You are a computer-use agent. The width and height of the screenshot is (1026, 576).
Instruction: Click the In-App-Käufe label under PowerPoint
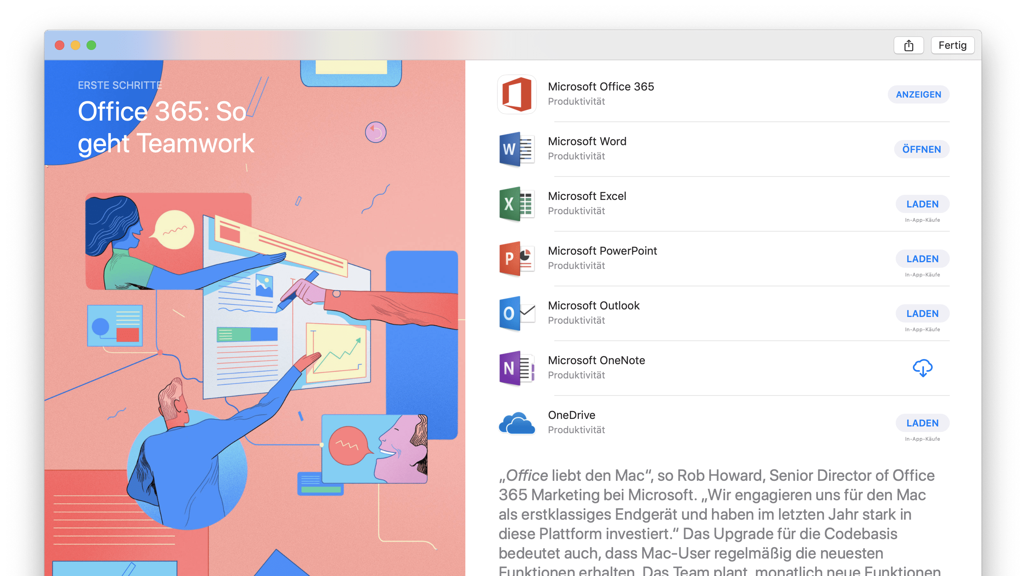click(x=922, y=275)
